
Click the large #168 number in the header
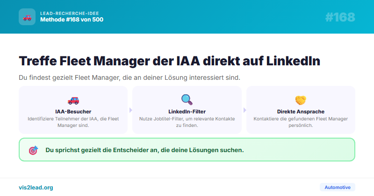tap(340, 17)
